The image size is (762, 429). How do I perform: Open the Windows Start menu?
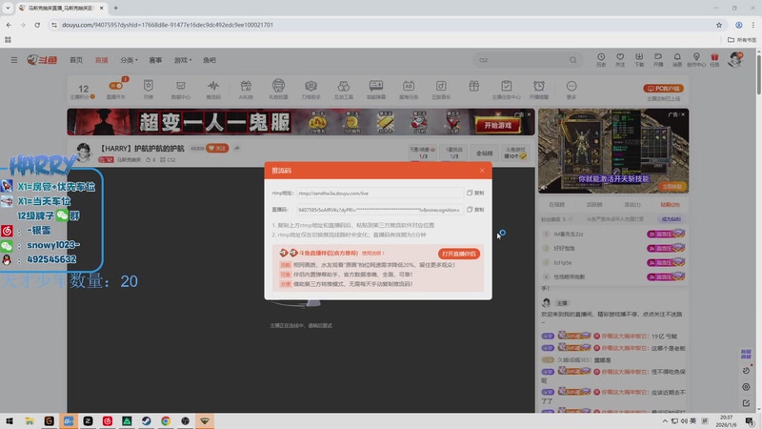click(10, 421)
